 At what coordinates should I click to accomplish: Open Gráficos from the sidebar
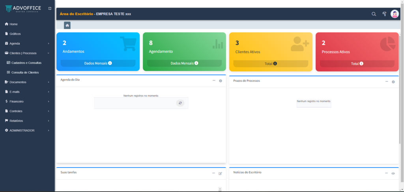(x=15, y=34)
